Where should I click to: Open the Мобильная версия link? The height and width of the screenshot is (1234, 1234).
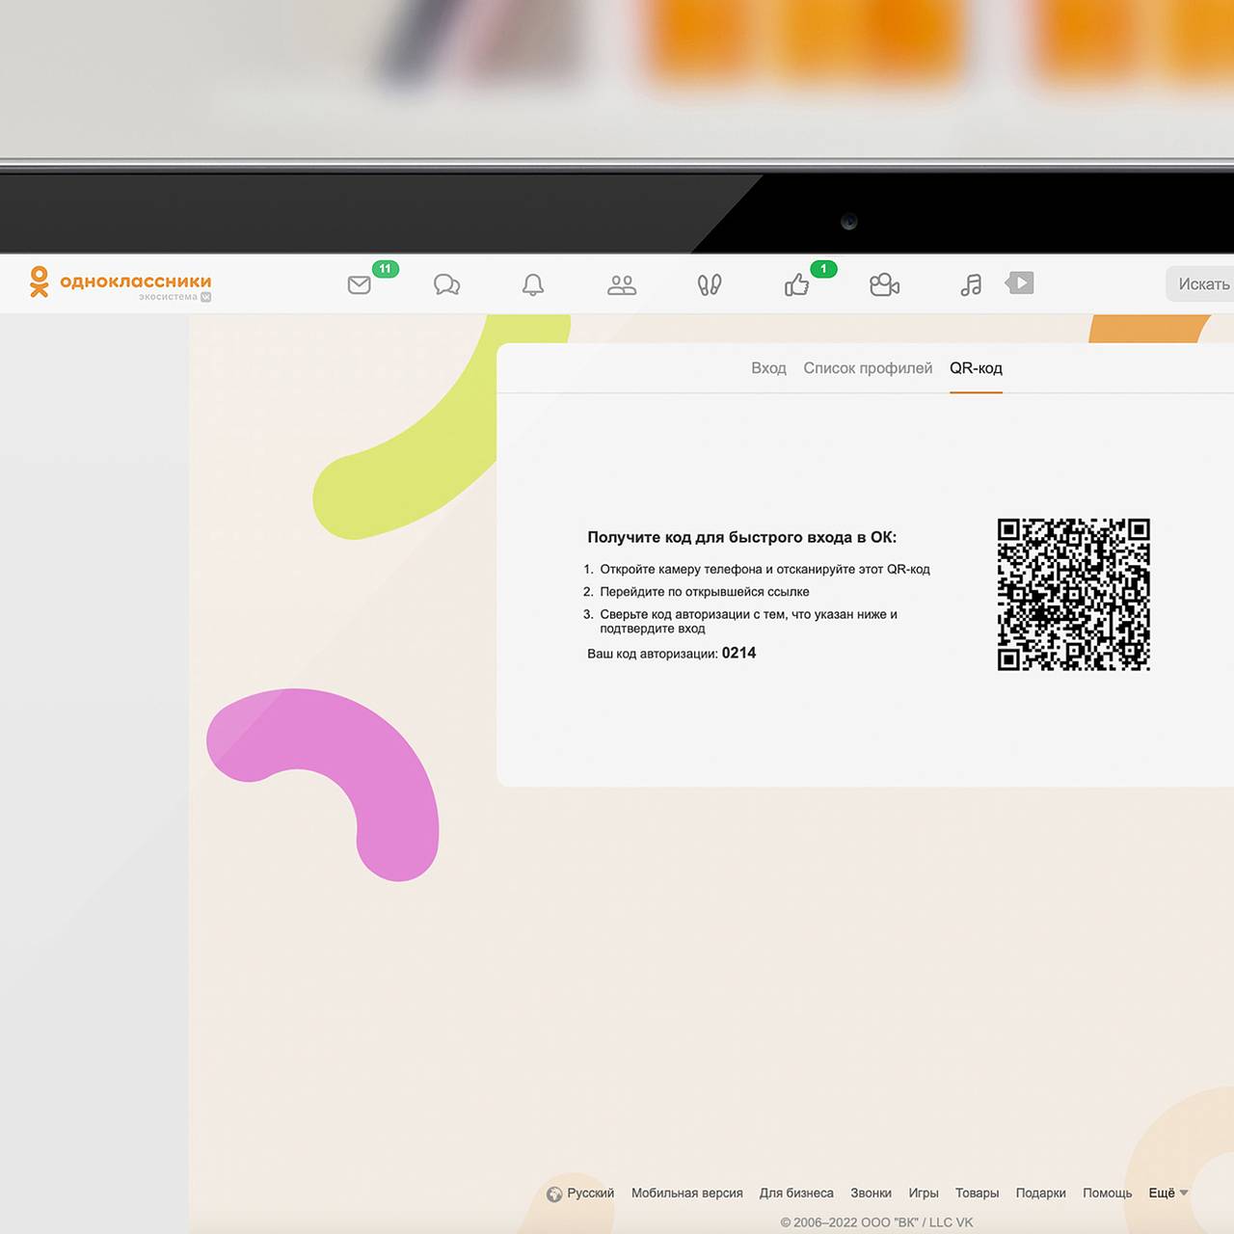(686, 1193)
